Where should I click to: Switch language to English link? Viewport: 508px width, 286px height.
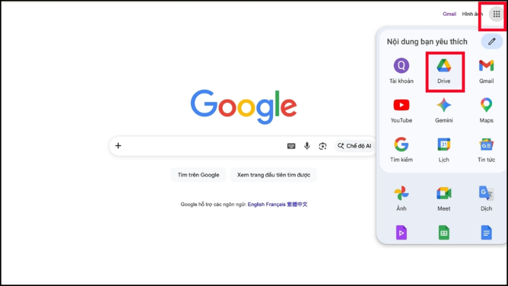pos(256,204)
